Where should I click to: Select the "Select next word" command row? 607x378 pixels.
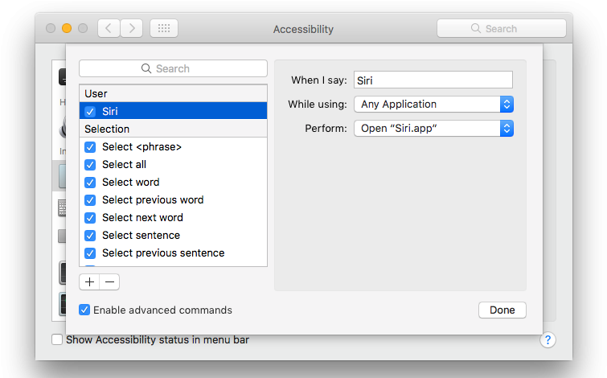pyautogui.click(x=173, y=218)
